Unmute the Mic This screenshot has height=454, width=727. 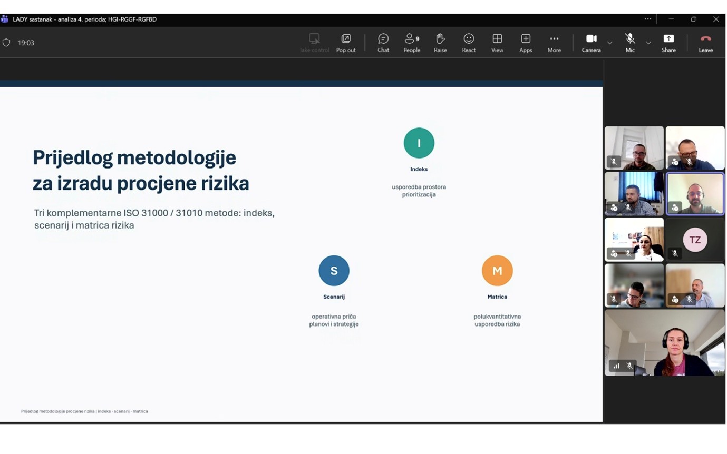coord(630,43)
